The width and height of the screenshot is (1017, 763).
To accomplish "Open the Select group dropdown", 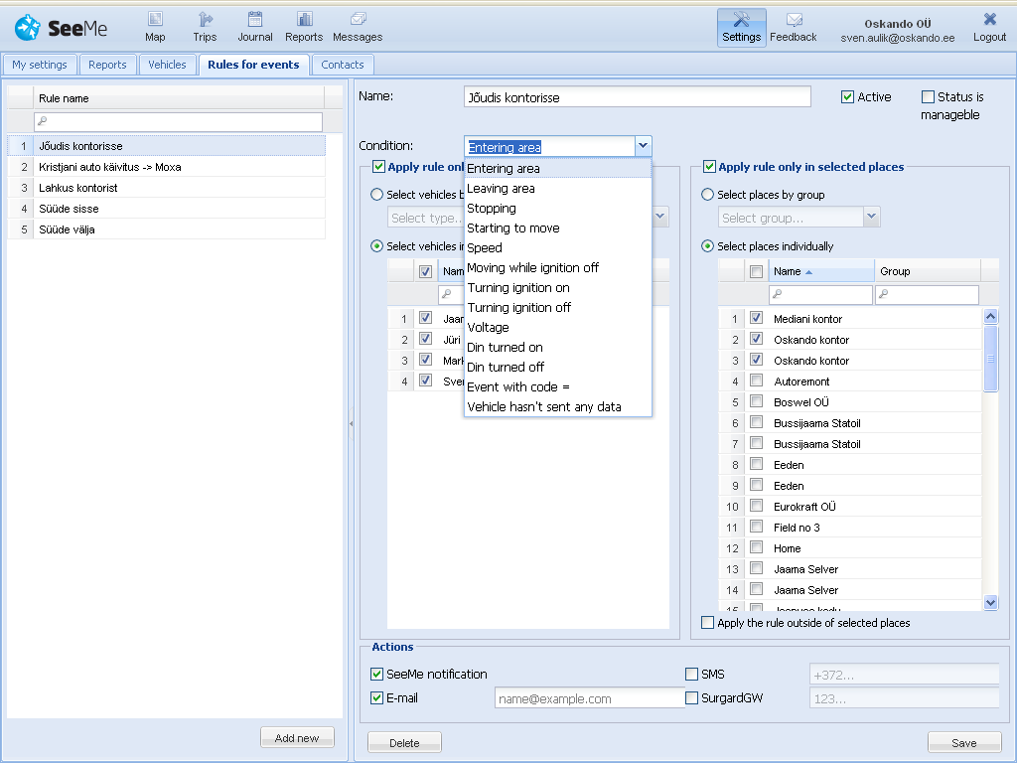I will 872,217.
